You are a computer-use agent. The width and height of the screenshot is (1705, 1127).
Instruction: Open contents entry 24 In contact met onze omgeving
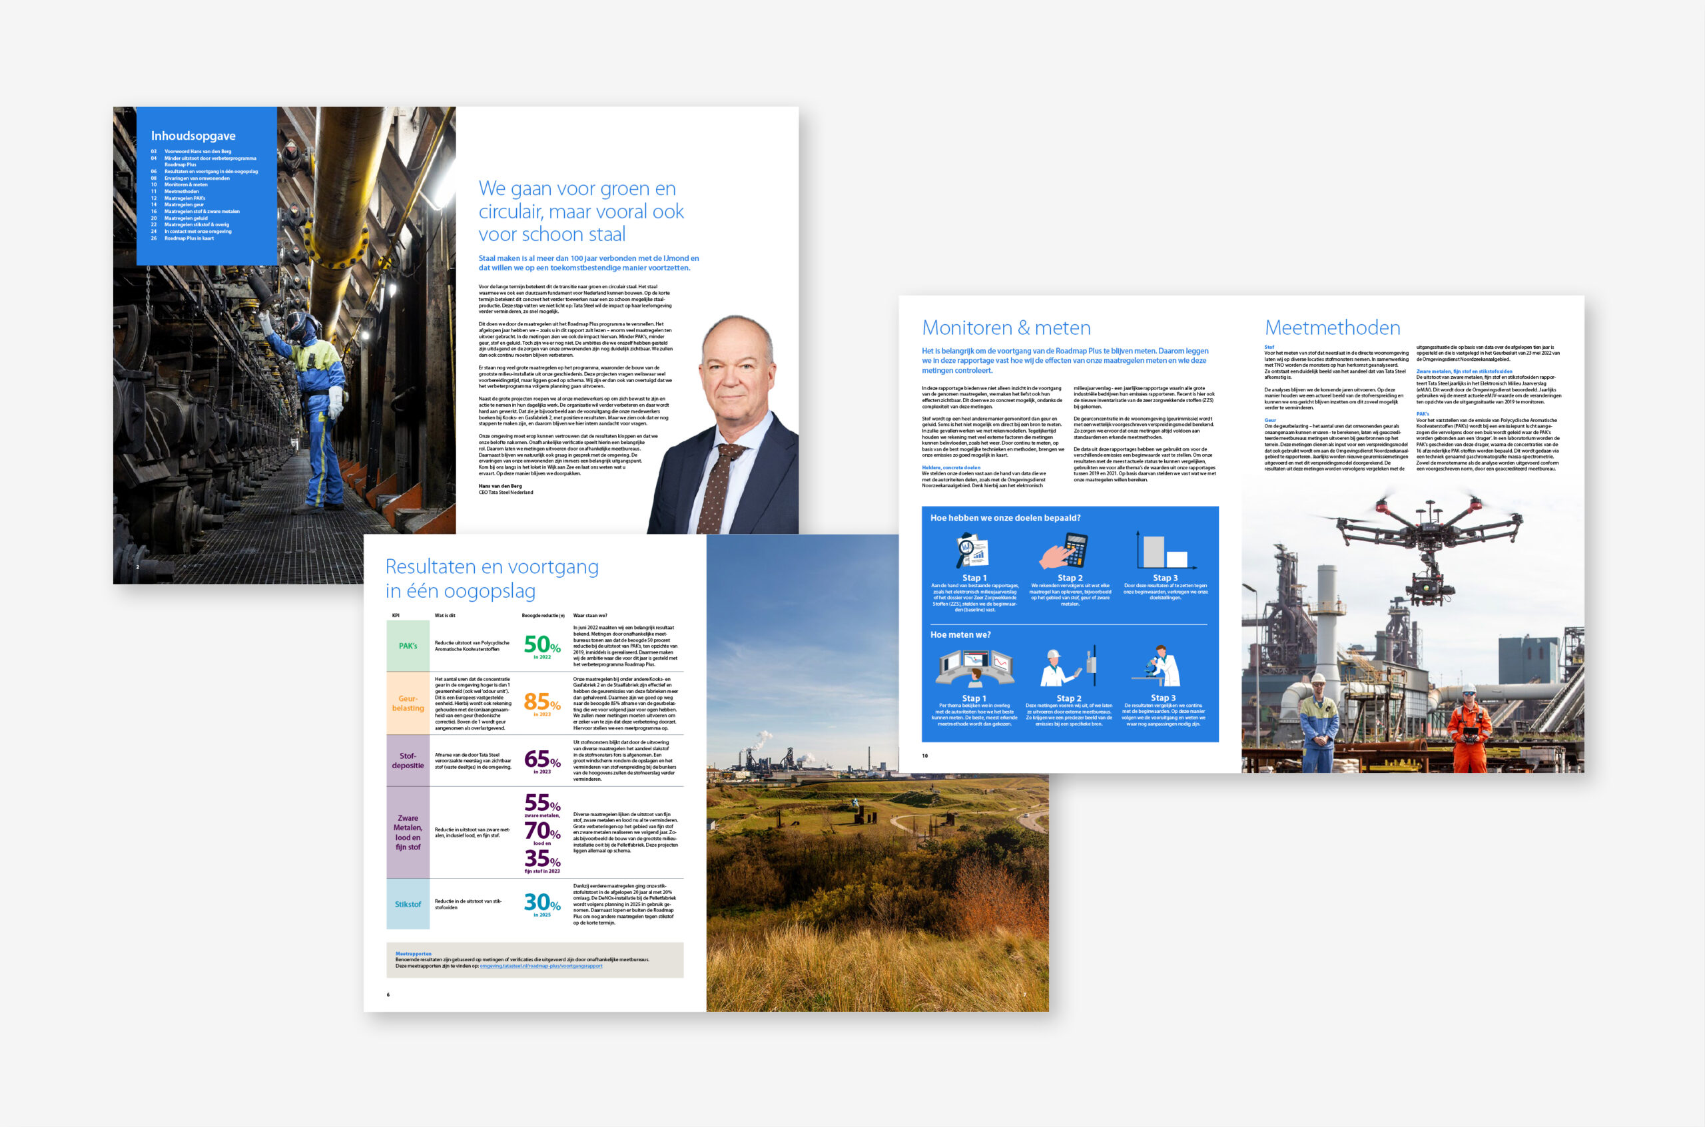(191, 232)
